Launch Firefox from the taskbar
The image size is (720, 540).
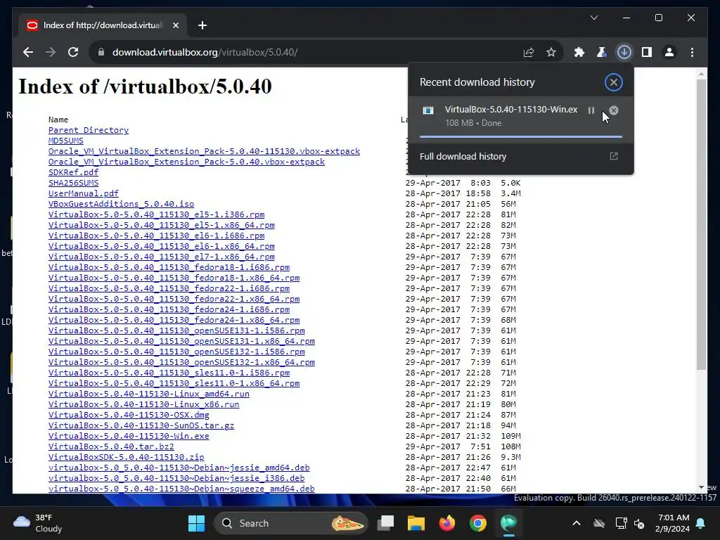coord(446,523)
